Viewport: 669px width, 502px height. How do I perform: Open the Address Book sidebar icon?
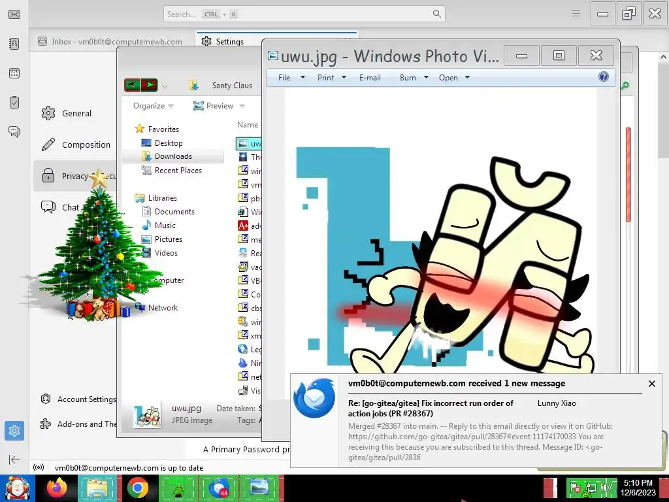click(x=14, y=44)
